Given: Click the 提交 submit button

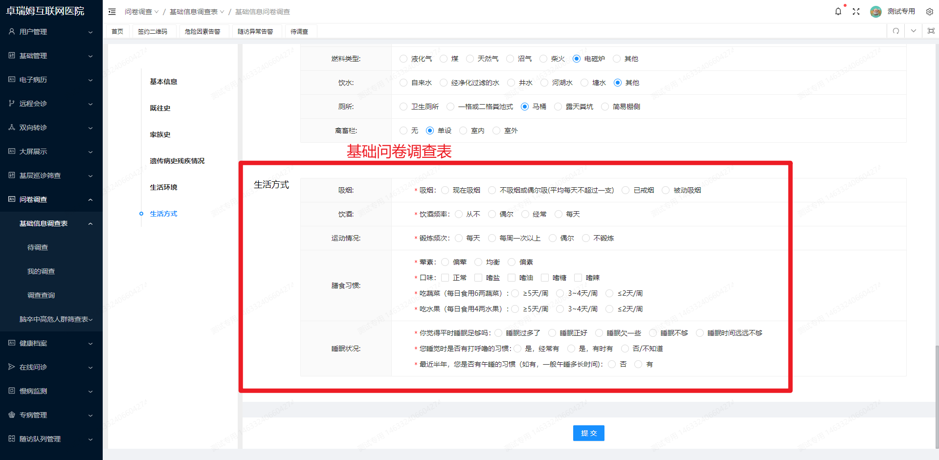Looking at the screenshot, I should [589, 433].
